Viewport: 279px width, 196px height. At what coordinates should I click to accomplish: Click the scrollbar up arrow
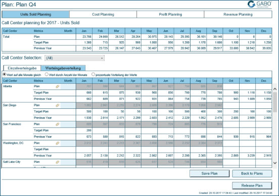pos(275,89)
